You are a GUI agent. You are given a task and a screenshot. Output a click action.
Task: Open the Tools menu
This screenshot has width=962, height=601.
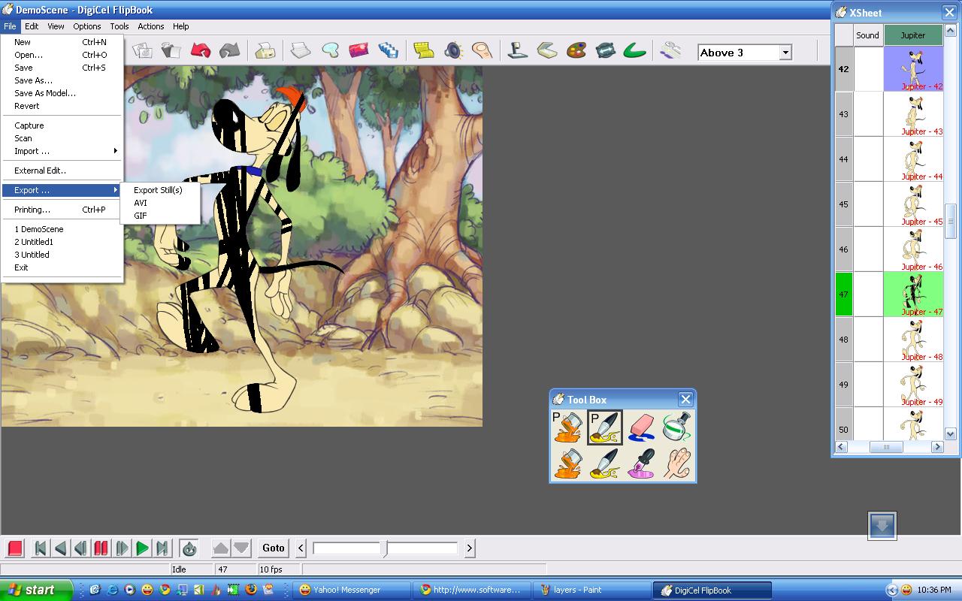(x=119, y=26)
